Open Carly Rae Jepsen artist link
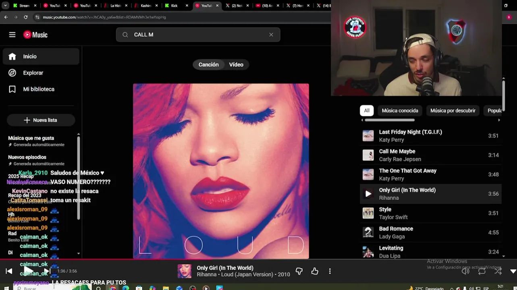Image resolution: width=517 pixels, height=290 pixels. pos(400,159)
